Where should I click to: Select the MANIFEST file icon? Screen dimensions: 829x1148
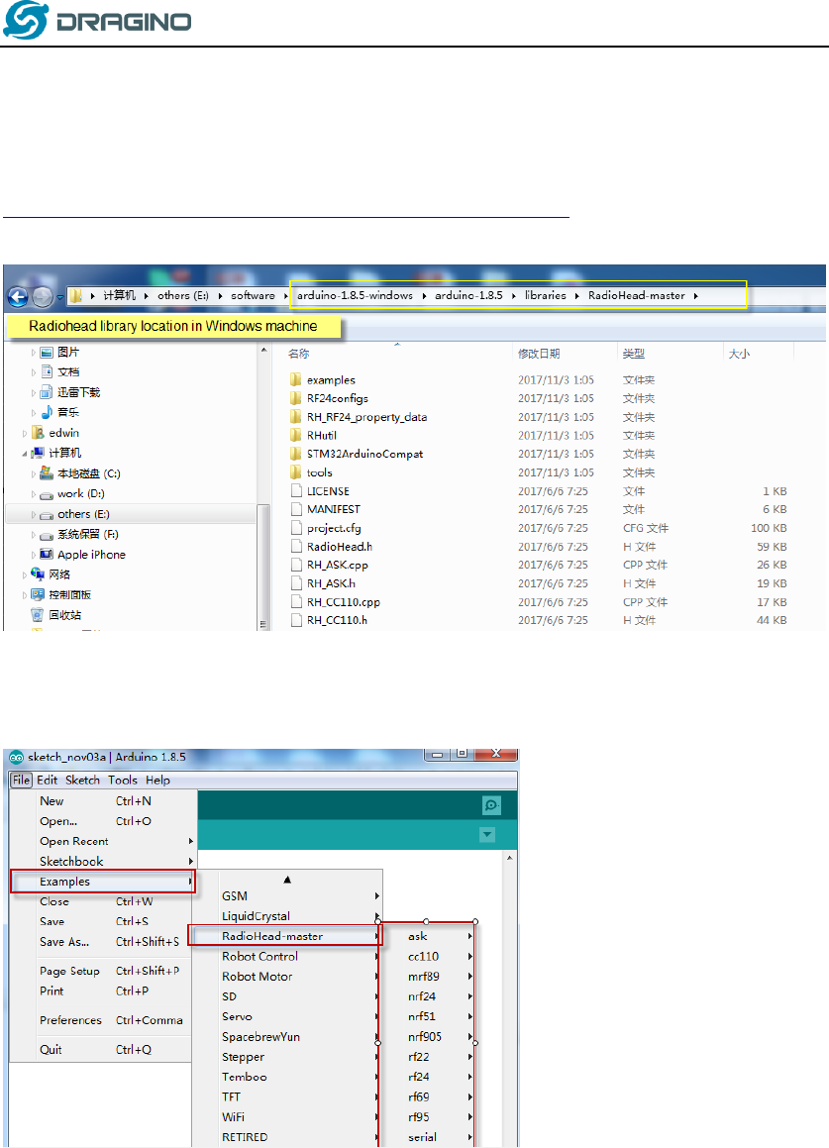click(x=296, y=509)
